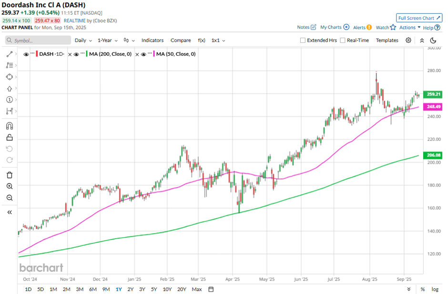Open MA 200 options ellipsis
The image size is (448, 294).
click(x=82, y=53)
